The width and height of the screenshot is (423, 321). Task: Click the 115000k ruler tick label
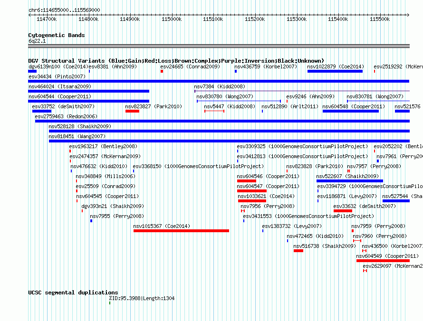172,19
